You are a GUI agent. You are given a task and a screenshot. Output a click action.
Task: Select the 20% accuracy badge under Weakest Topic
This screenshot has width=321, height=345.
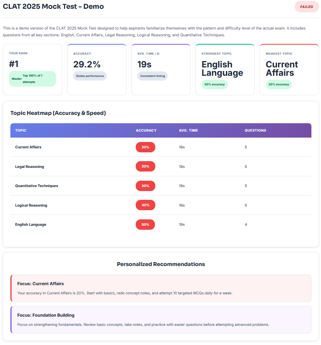click(278, 84)
